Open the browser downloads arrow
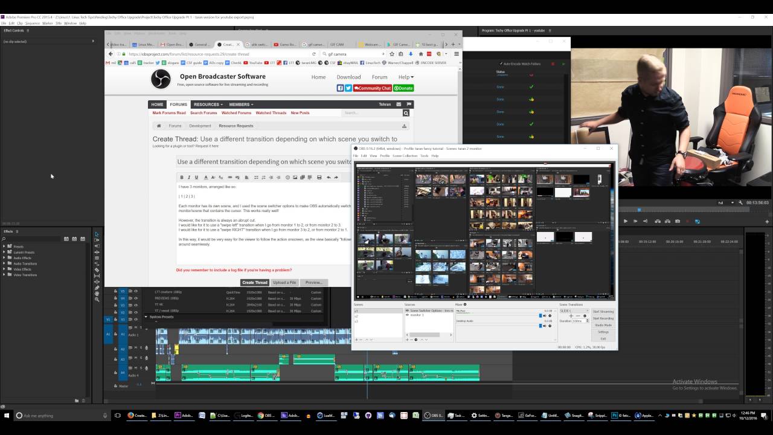Viewport: 773px width, 435px height. 411,54
